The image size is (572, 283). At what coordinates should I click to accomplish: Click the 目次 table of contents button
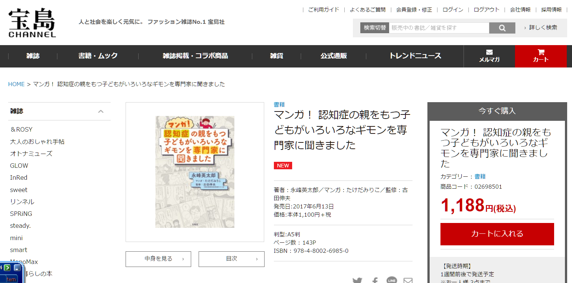[231, 259]
